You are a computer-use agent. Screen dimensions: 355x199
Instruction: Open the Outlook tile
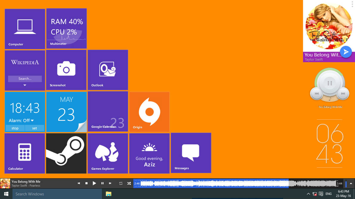[108, 70]
